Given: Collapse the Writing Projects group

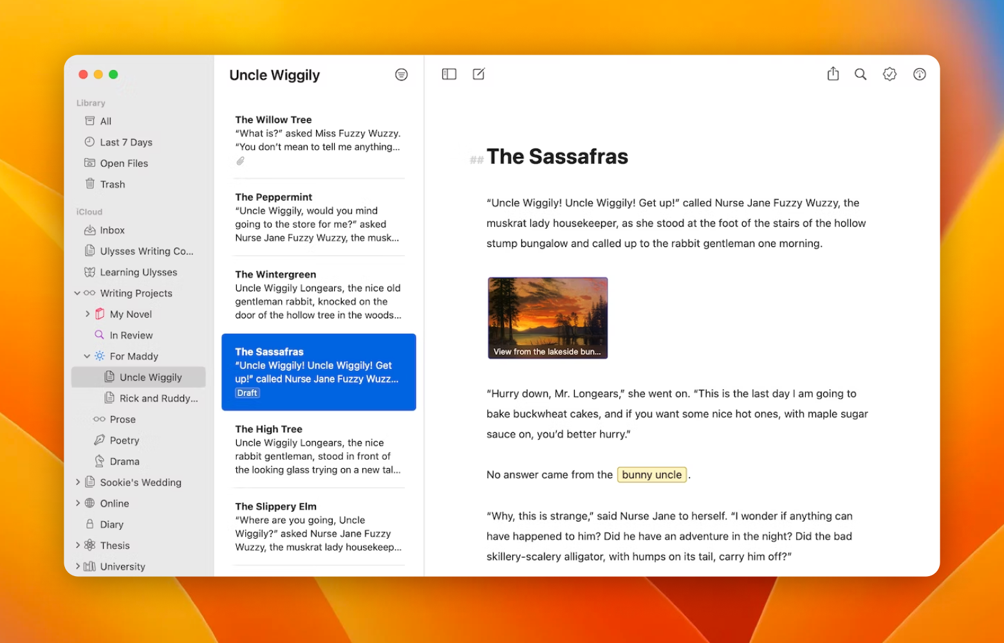Looking at the screenshot, I should pos(77,293).
